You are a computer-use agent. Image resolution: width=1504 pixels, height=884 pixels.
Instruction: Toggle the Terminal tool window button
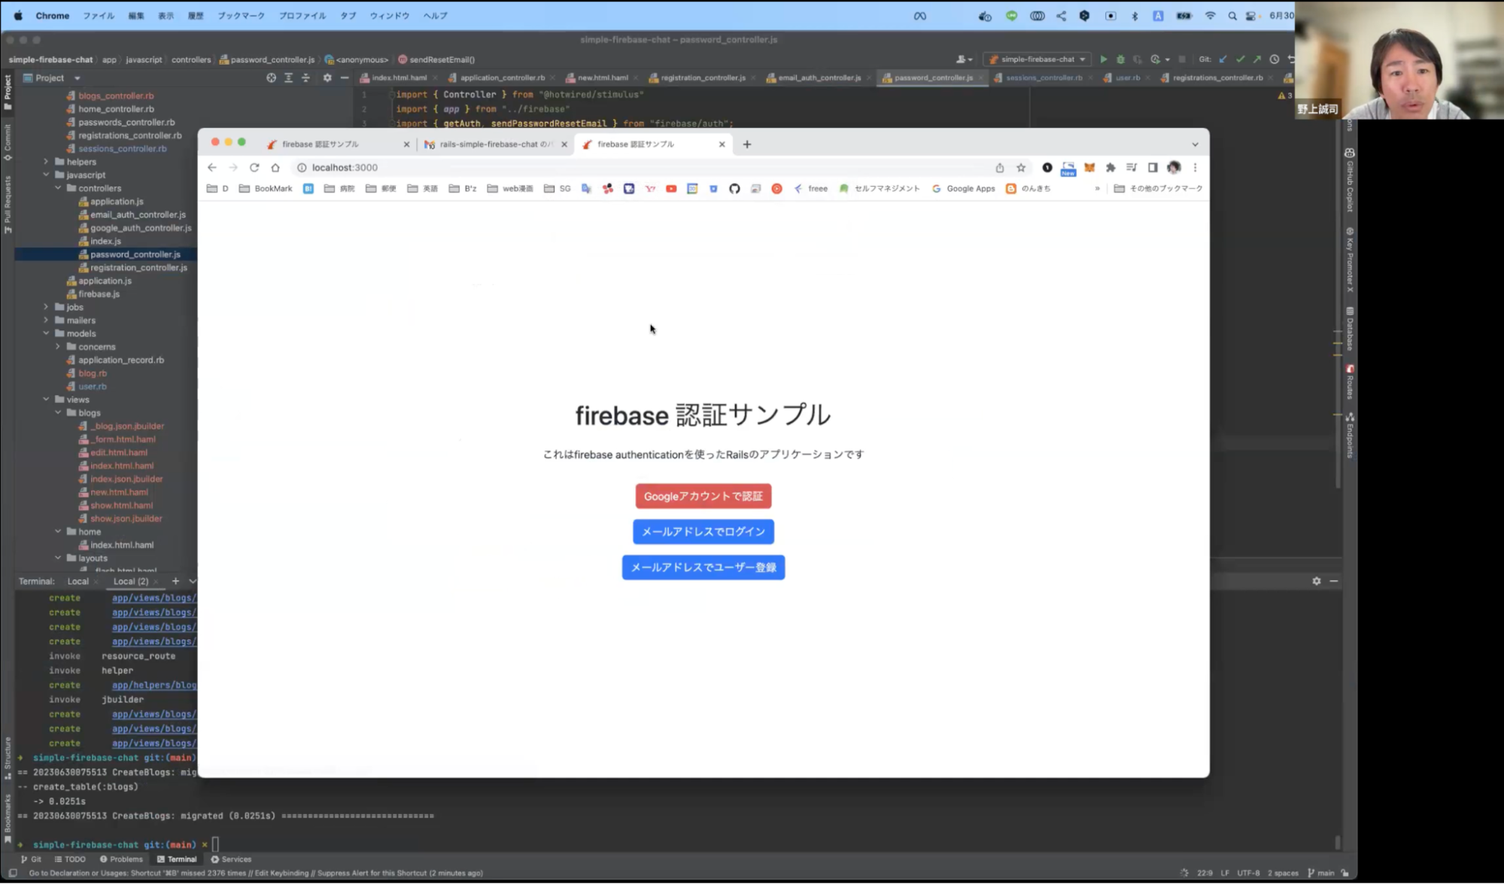(x=177, y=859)
